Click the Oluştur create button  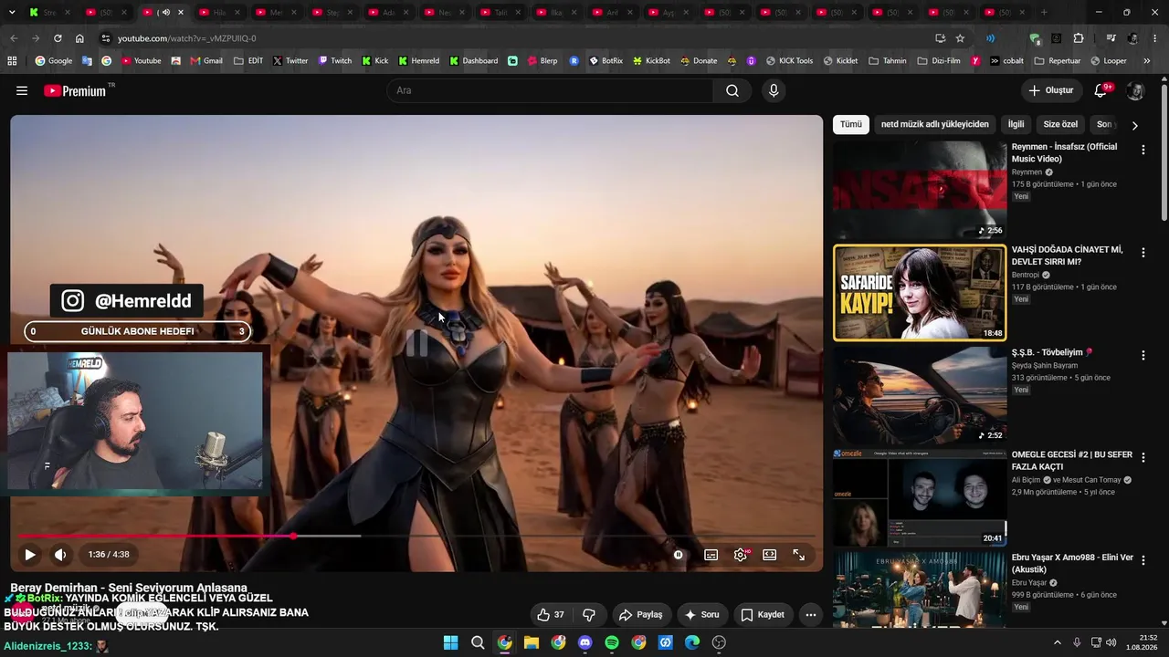coord(1051,91)
